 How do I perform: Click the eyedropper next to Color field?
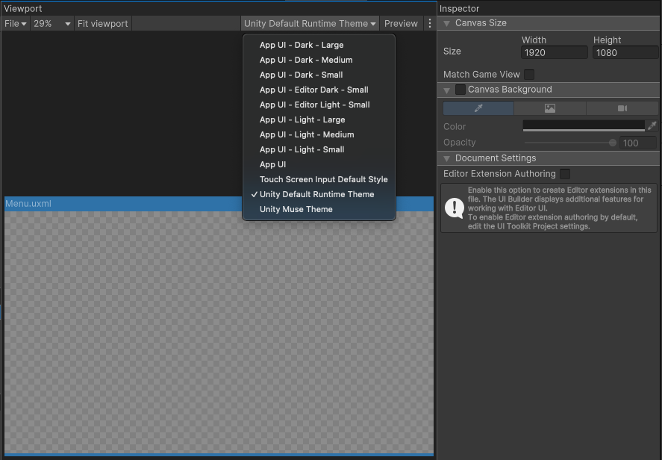tap(652, 126)
